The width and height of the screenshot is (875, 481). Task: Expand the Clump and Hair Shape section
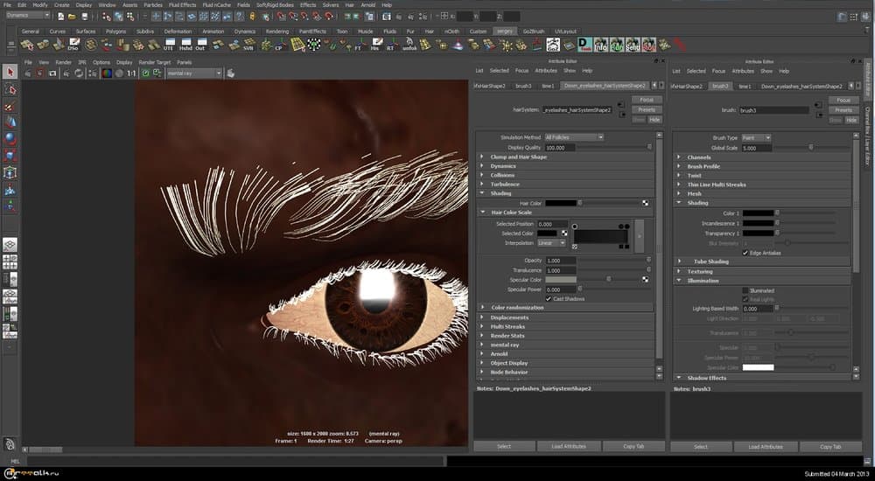click(x=518, y=157)
